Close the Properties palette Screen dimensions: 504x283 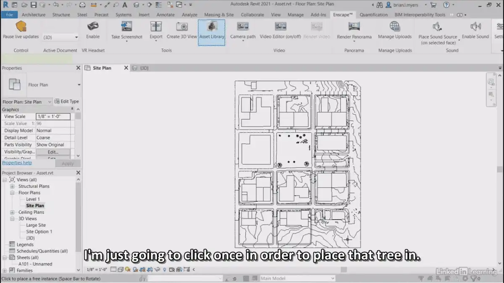point(78,68)
